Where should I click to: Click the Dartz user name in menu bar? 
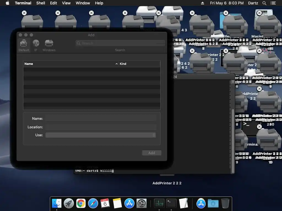click(x=253, y=3)
